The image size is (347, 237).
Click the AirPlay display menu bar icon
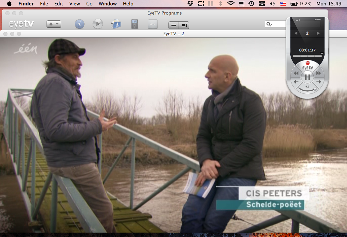point(241,3)
